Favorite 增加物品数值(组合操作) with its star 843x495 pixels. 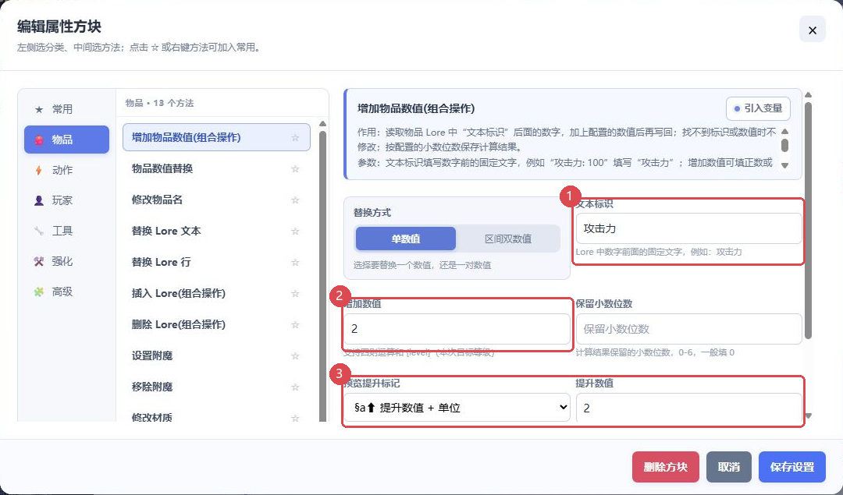295,137
